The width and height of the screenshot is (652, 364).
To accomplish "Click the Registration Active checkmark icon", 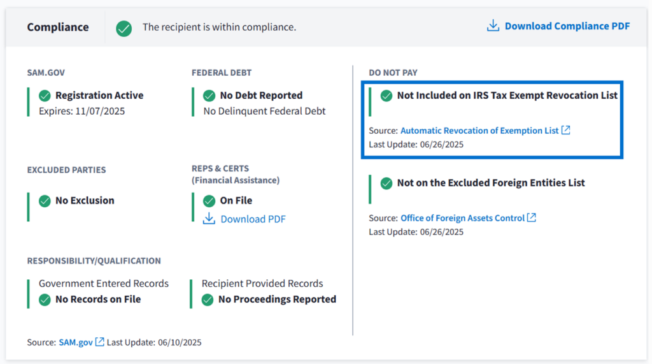I will coord(45,96).
